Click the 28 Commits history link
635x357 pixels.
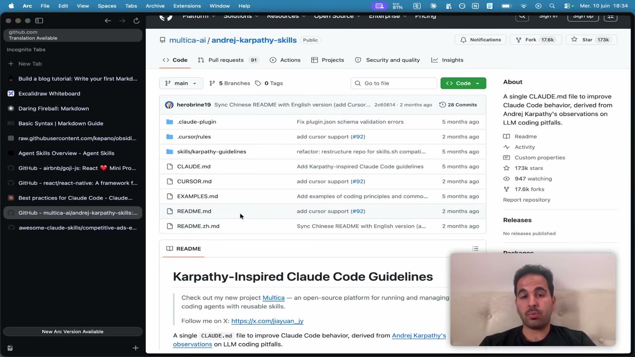458,105
